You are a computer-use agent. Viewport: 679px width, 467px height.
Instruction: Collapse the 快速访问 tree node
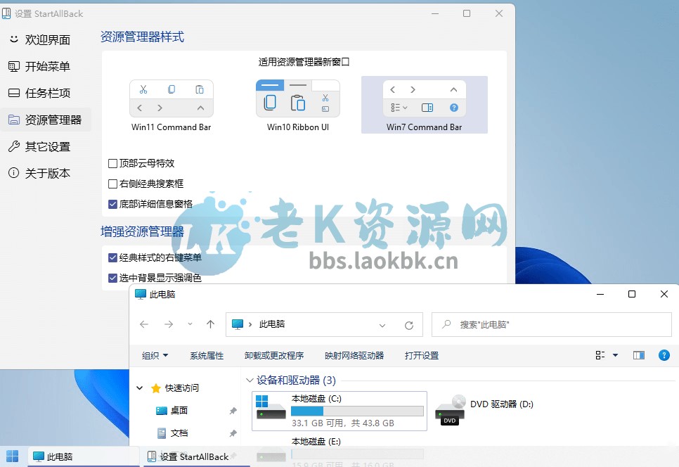click(140, 388)
